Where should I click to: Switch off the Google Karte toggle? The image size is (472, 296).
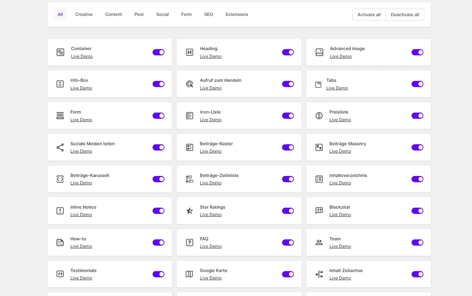288,274
